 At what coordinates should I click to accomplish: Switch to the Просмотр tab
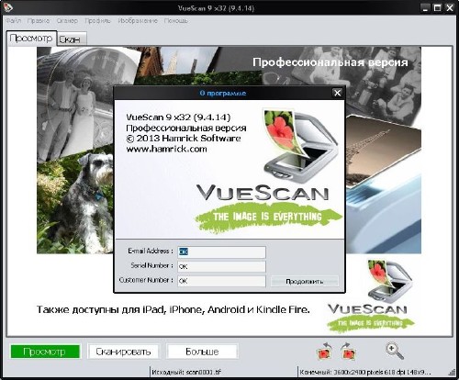pyautogui.click(x=31, y=39)
